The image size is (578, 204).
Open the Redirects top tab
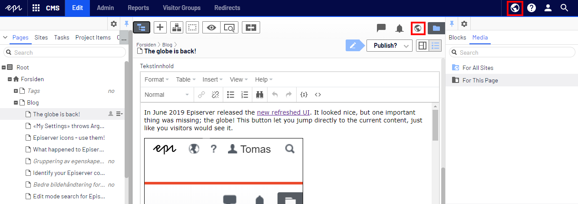tap(228, 8)
